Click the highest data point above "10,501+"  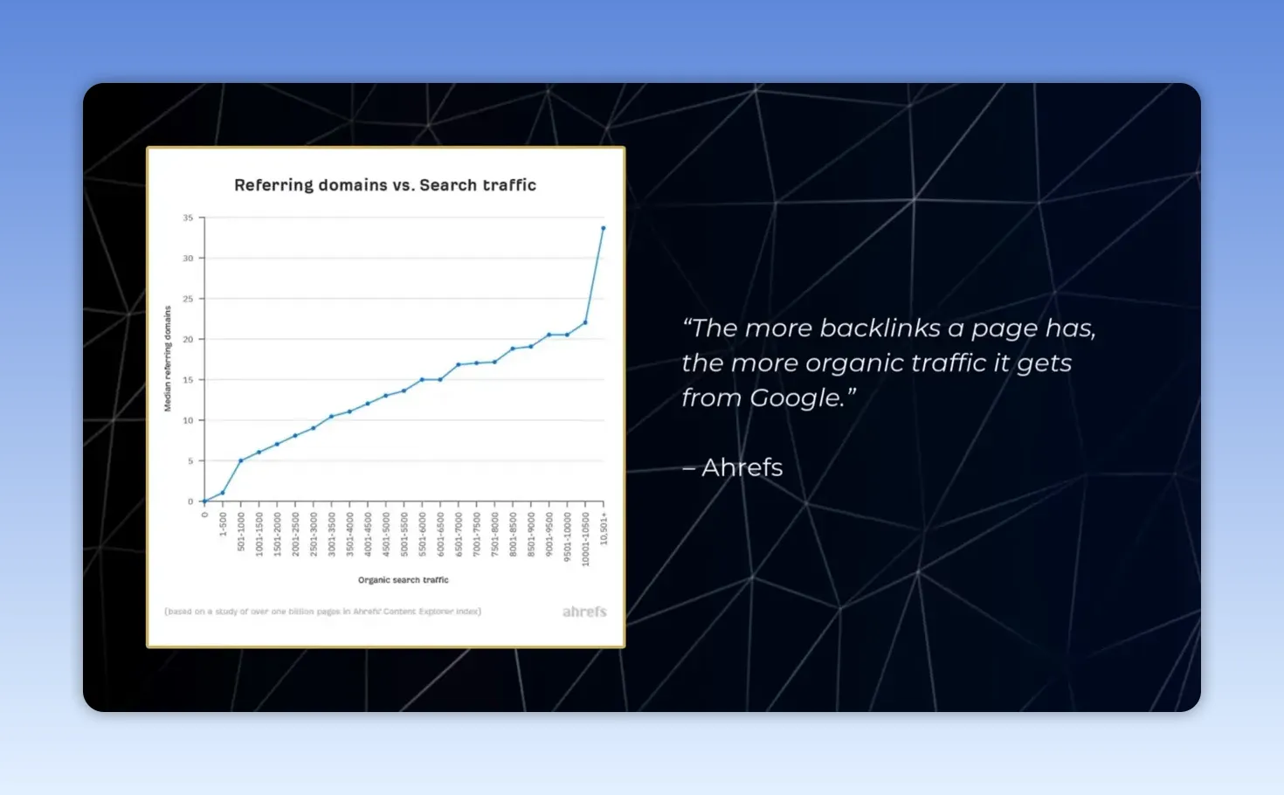[x=604, y=228]
